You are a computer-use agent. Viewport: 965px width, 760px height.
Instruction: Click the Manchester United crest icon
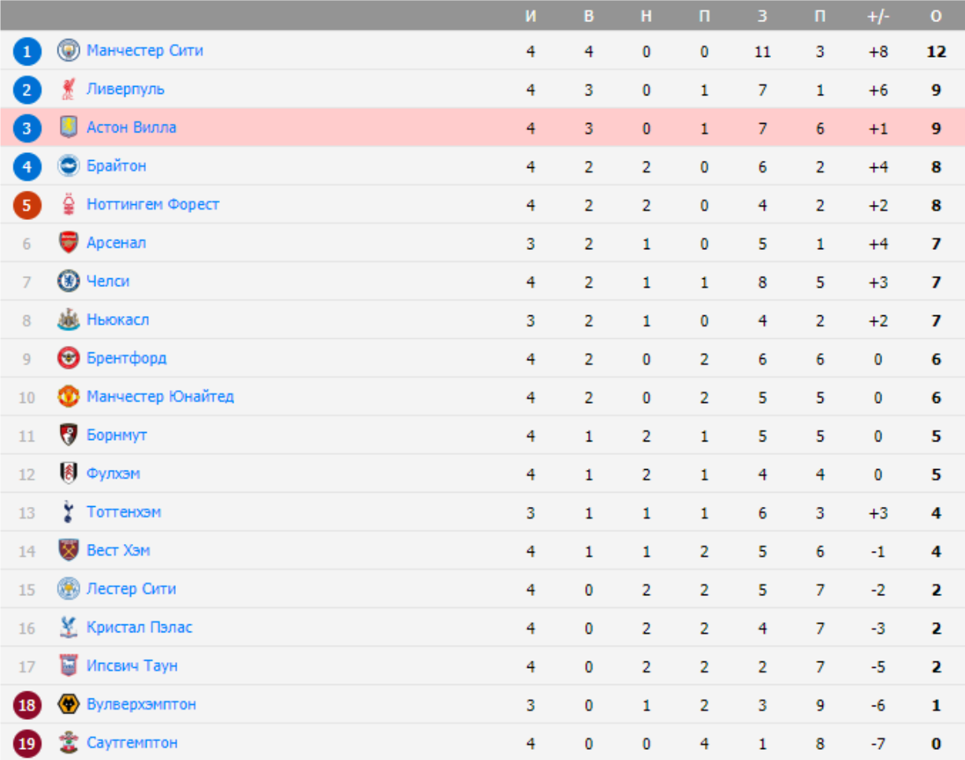(x=69, y=397)
